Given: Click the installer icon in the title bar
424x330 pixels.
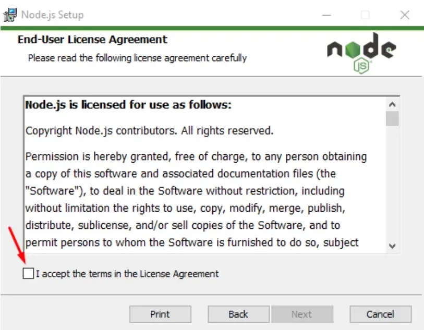Looking at the screenshot, I should click(x=10, y=15).
